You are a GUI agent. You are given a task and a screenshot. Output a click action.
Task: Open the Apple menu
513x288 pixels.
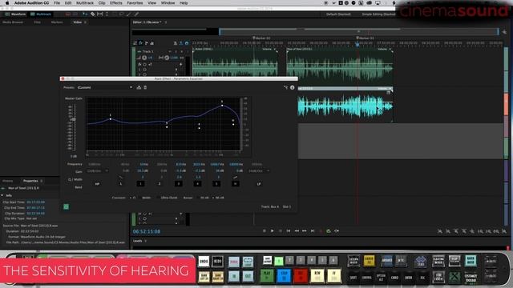tap(7, 3)
